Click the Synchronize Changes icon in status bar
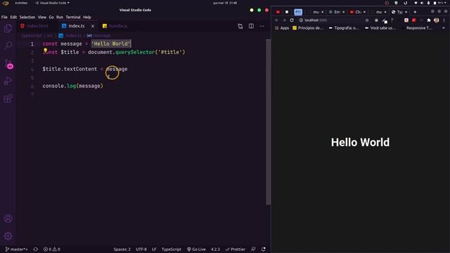 [36, 249]
